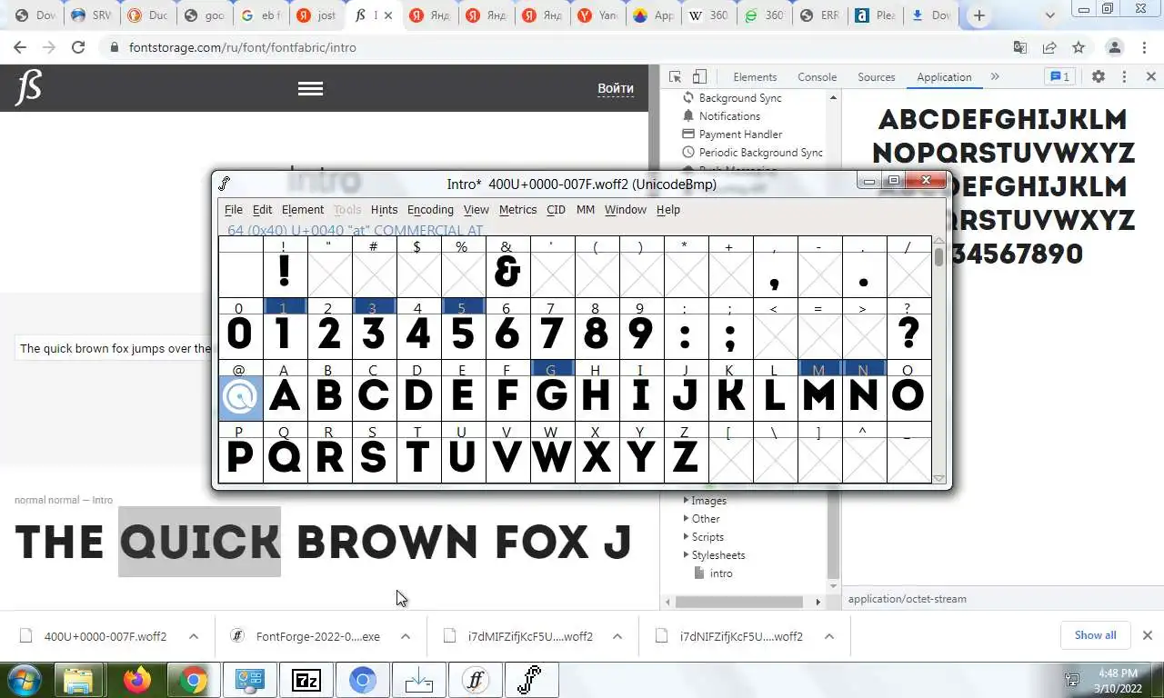Viewport: 1164px width, 698px height.
Task: Open FontForge MM menu
Action: coord(586,210)
